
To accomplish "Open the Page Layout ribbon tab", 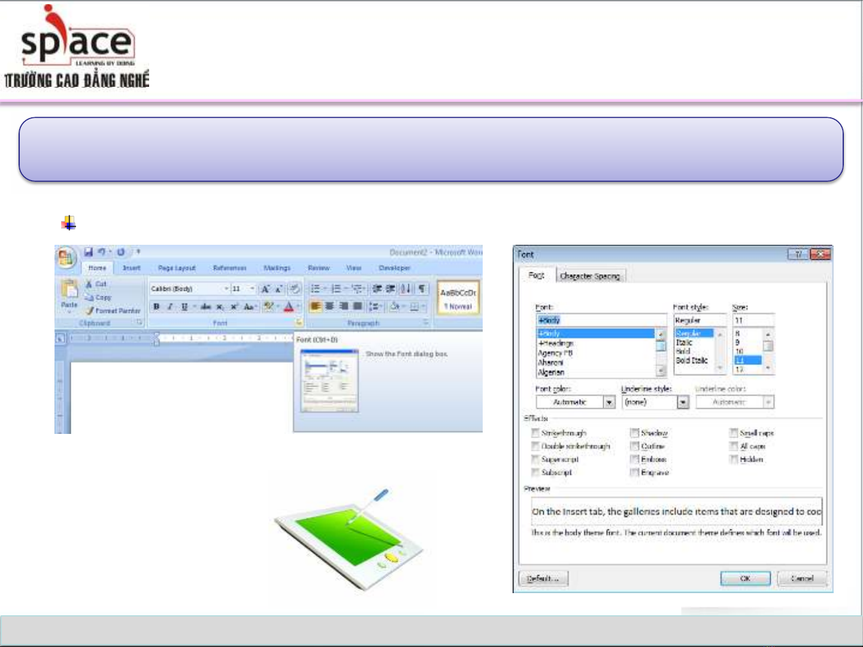I will (x=177, y=268).
